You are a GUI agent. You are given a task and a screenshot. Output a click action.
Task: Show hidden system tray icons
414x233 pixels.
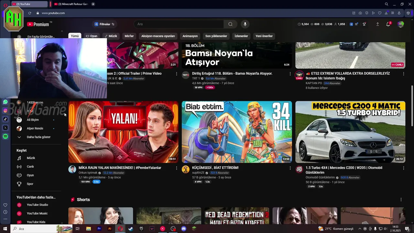pyautogui.click(x=360, y=229)
